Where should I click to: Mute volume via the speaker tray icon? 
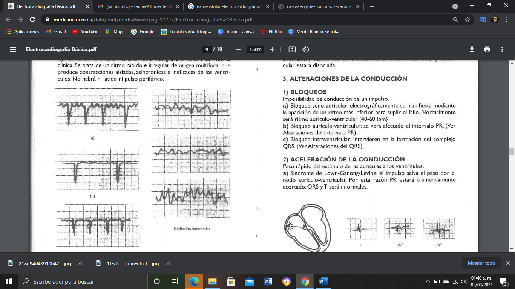[x=463, y=281]
